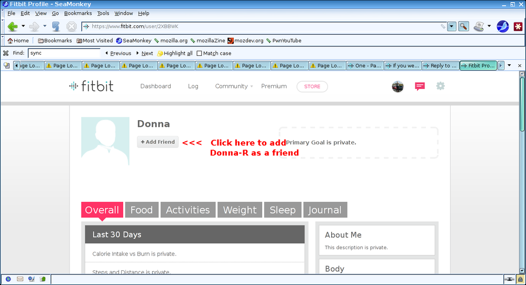The width and height of the screenshot is (526, 285).
Task: Click the online/offline connection icon
Action: click(x=509, y=279)
